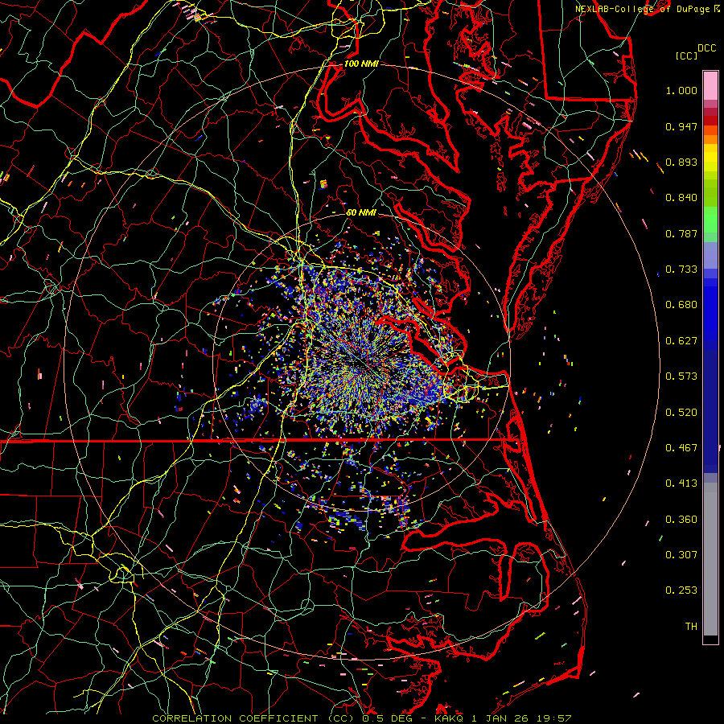Click the pink swatch at top of color bar
Image resolution: width=724 pixels, height=724 pixels.
click(x=710, y=85)
